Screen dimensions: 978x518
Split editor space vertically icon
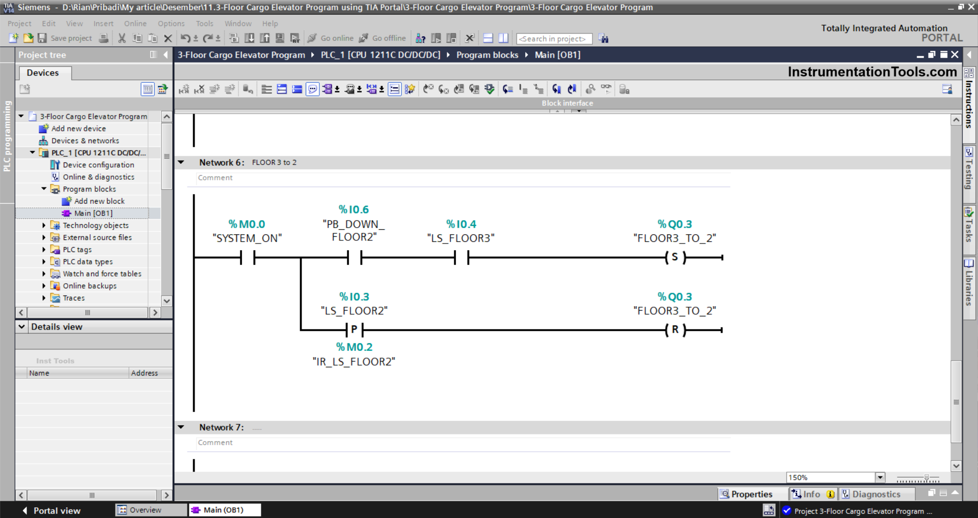pos(503,38)
